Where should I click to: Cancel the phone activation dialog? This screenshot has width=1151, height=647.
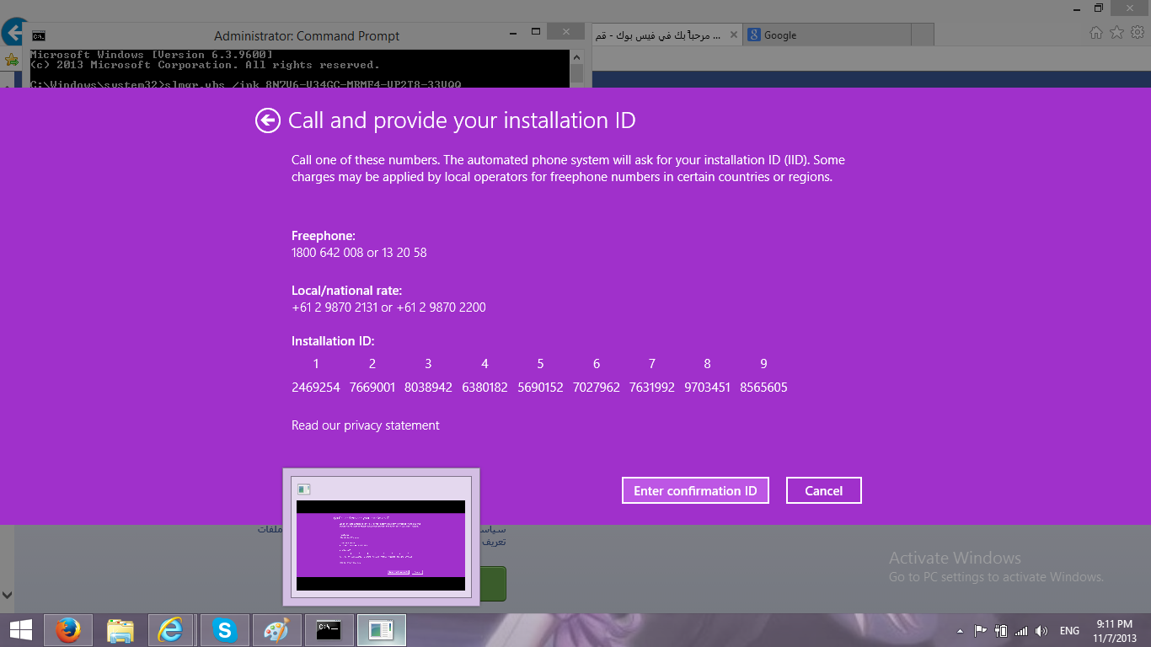pos(823,490)
